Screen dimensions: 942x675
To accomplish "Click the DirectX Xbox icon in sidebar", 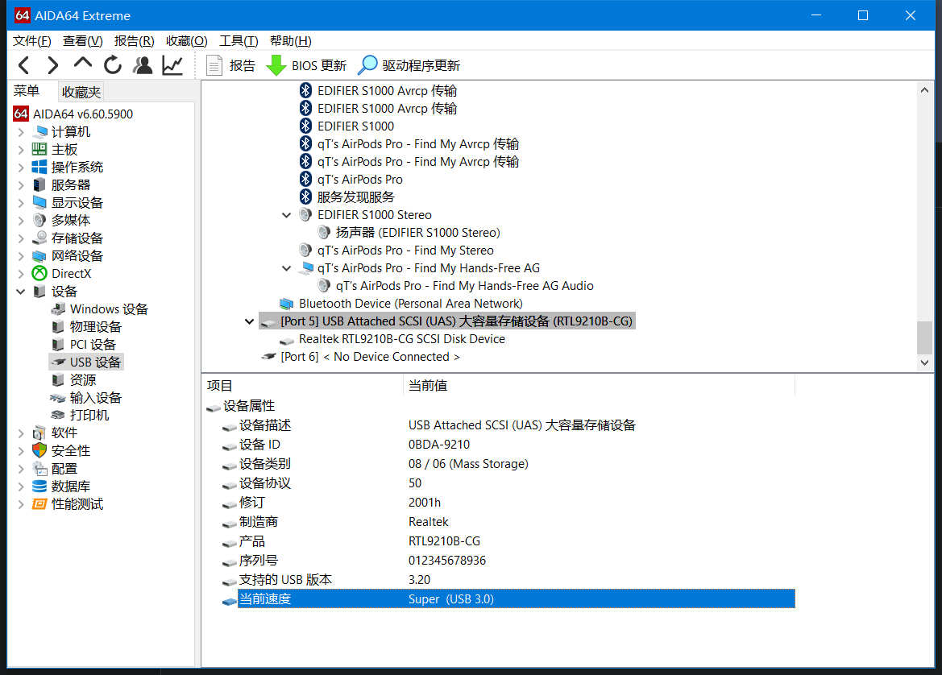I will (x=39, y=273).
